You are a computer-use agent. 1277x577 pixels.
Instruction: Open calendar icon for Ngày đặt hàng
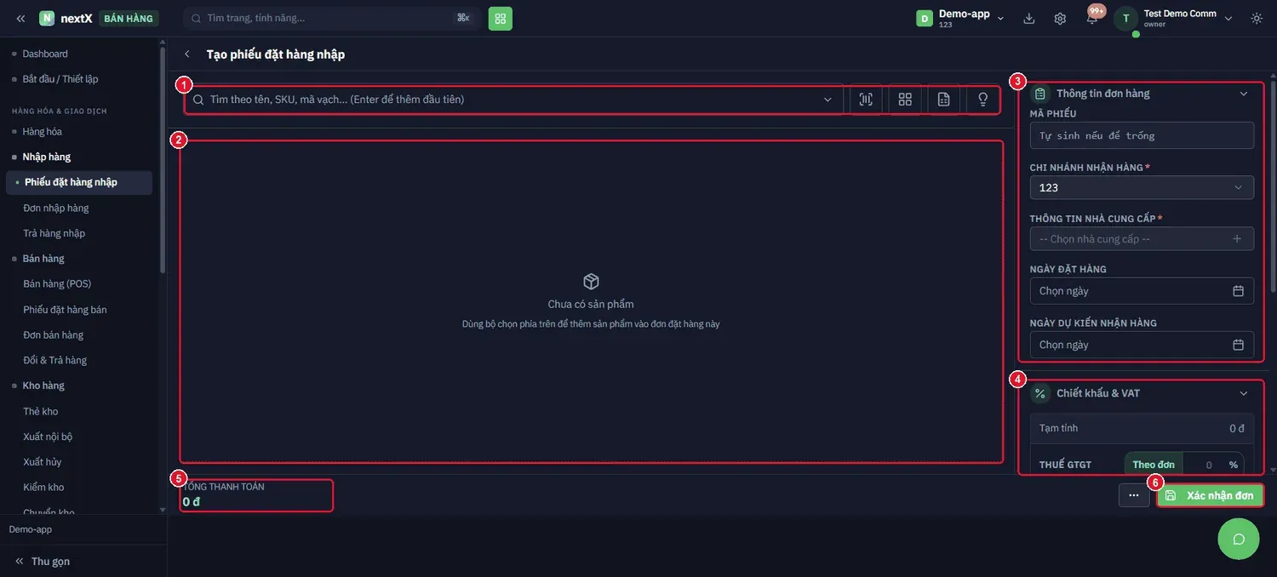click(1239, 291)
